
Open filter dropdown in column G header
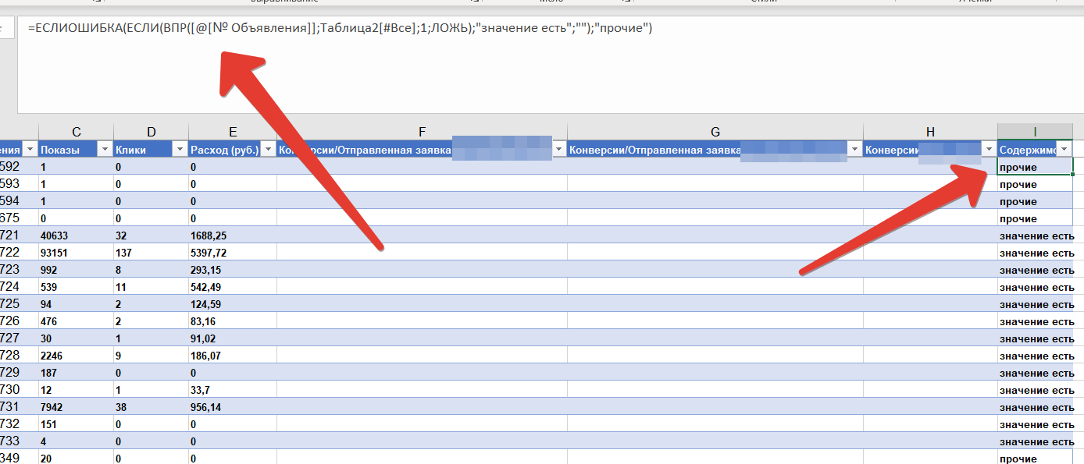(854, 150)
